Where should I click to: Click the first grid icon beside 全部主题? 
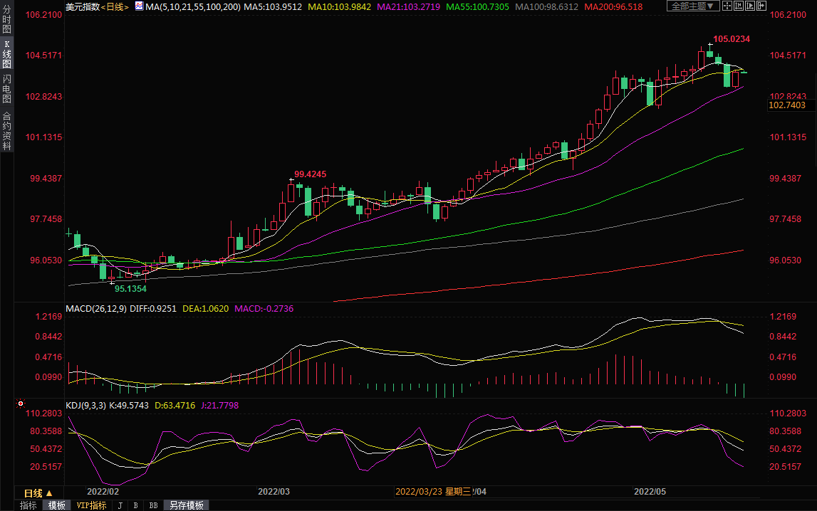[727, 6]
